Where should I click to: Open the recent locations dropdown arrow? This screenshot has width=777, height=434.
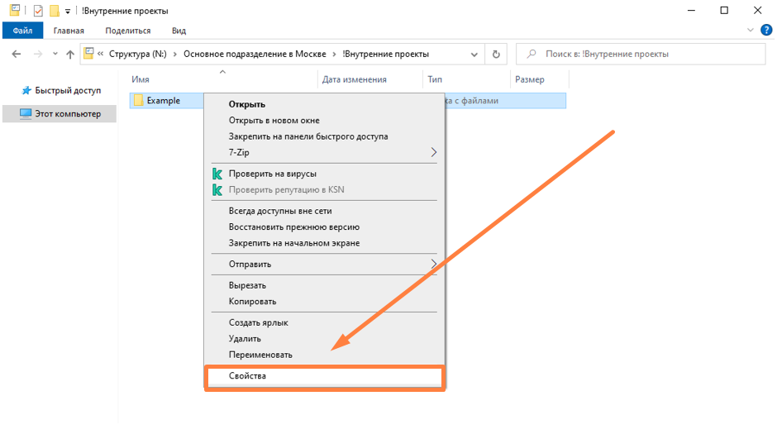(x=55, y=55)
